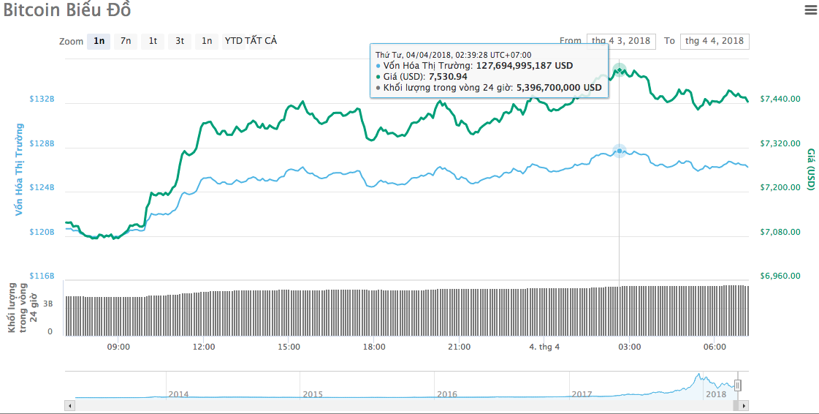Click the $7,320.00 price axis label

780,143
